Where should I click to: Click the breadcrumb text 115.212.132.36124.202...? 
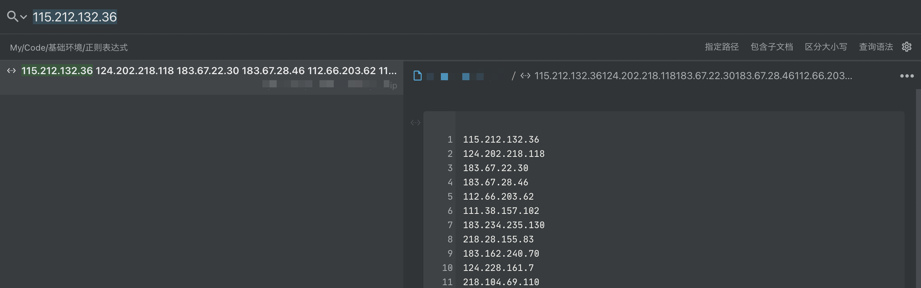[693, 76]
